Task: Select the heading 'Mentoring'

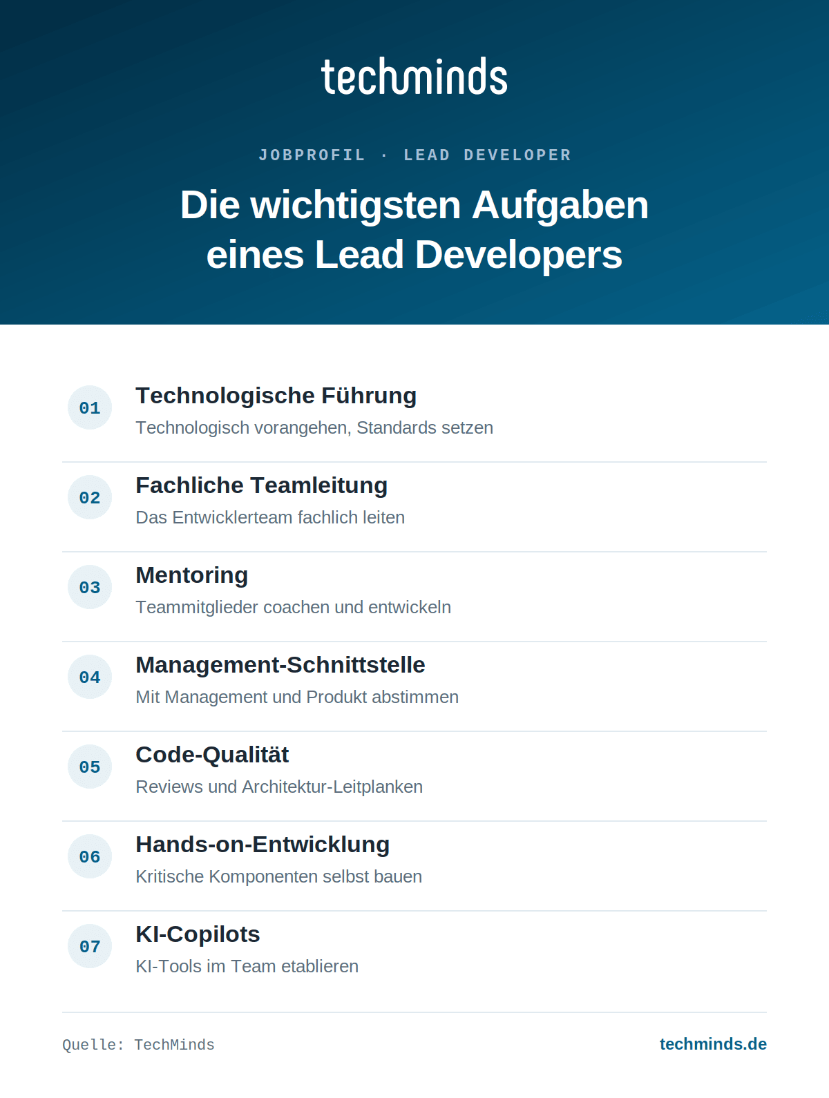Action: 192,575
